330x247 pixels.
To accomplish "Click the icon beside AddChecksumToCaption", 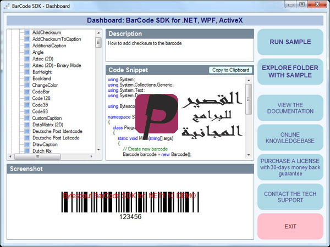I will [x=27, y=39].
